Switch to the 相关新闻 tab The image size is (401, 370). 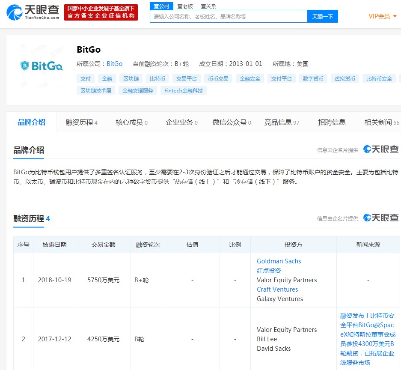[382, 122]
